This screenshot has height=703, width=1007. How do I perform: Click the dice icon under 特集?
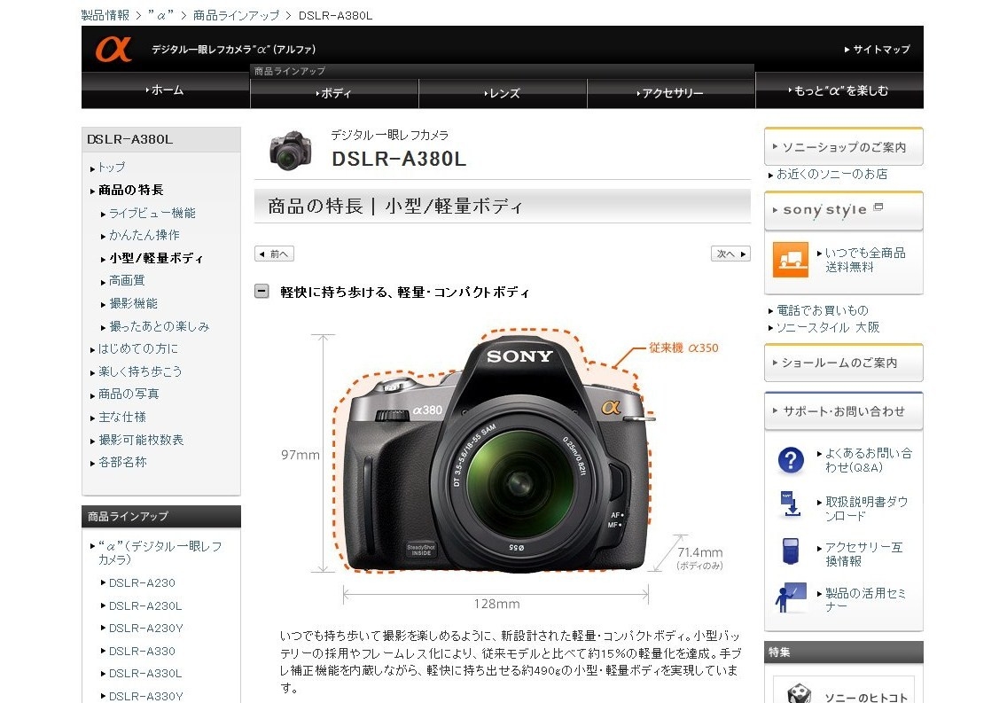799,693
